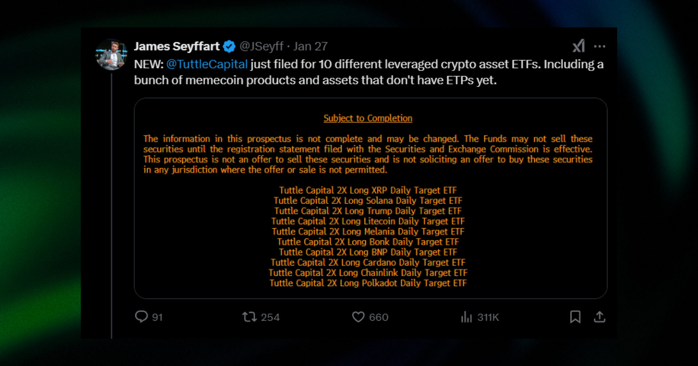
Task: Click James Seyffart's profile picture
Action: [112, 53]
